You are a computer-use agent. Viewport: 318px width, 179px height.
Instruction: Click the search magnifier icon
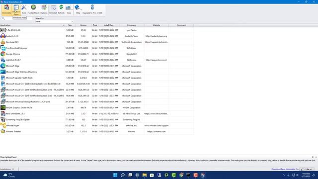(3, 18)
